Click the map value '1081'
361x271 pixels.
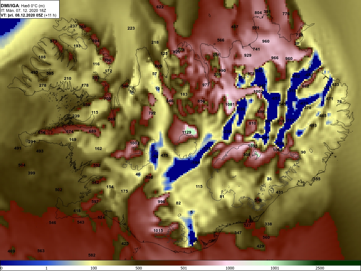[x=230, y=104]
